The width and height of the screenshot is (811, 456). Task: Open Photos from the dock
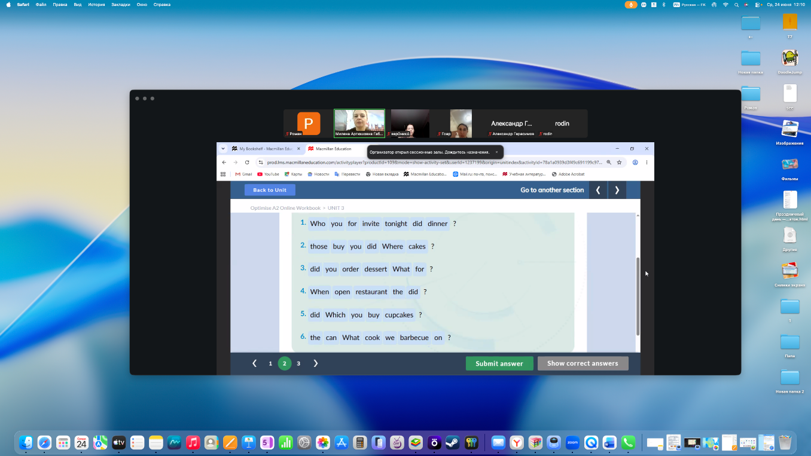tap(322, 442)
